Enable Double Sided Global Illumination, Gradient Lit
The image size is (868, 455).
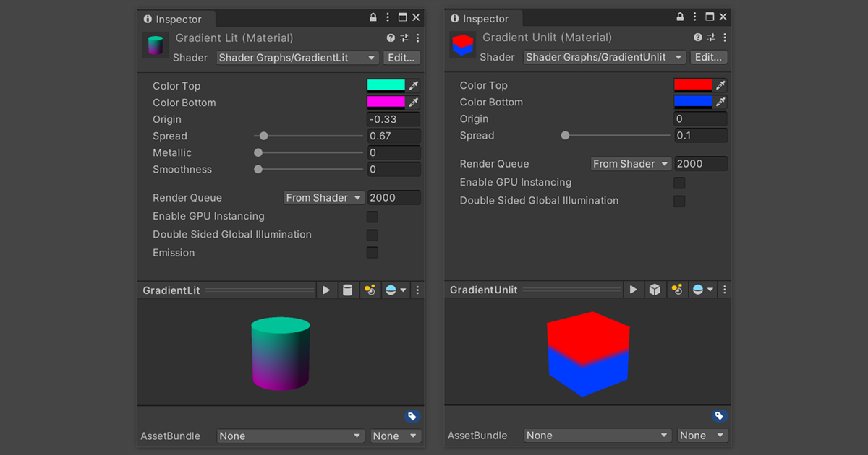(372, 235)
